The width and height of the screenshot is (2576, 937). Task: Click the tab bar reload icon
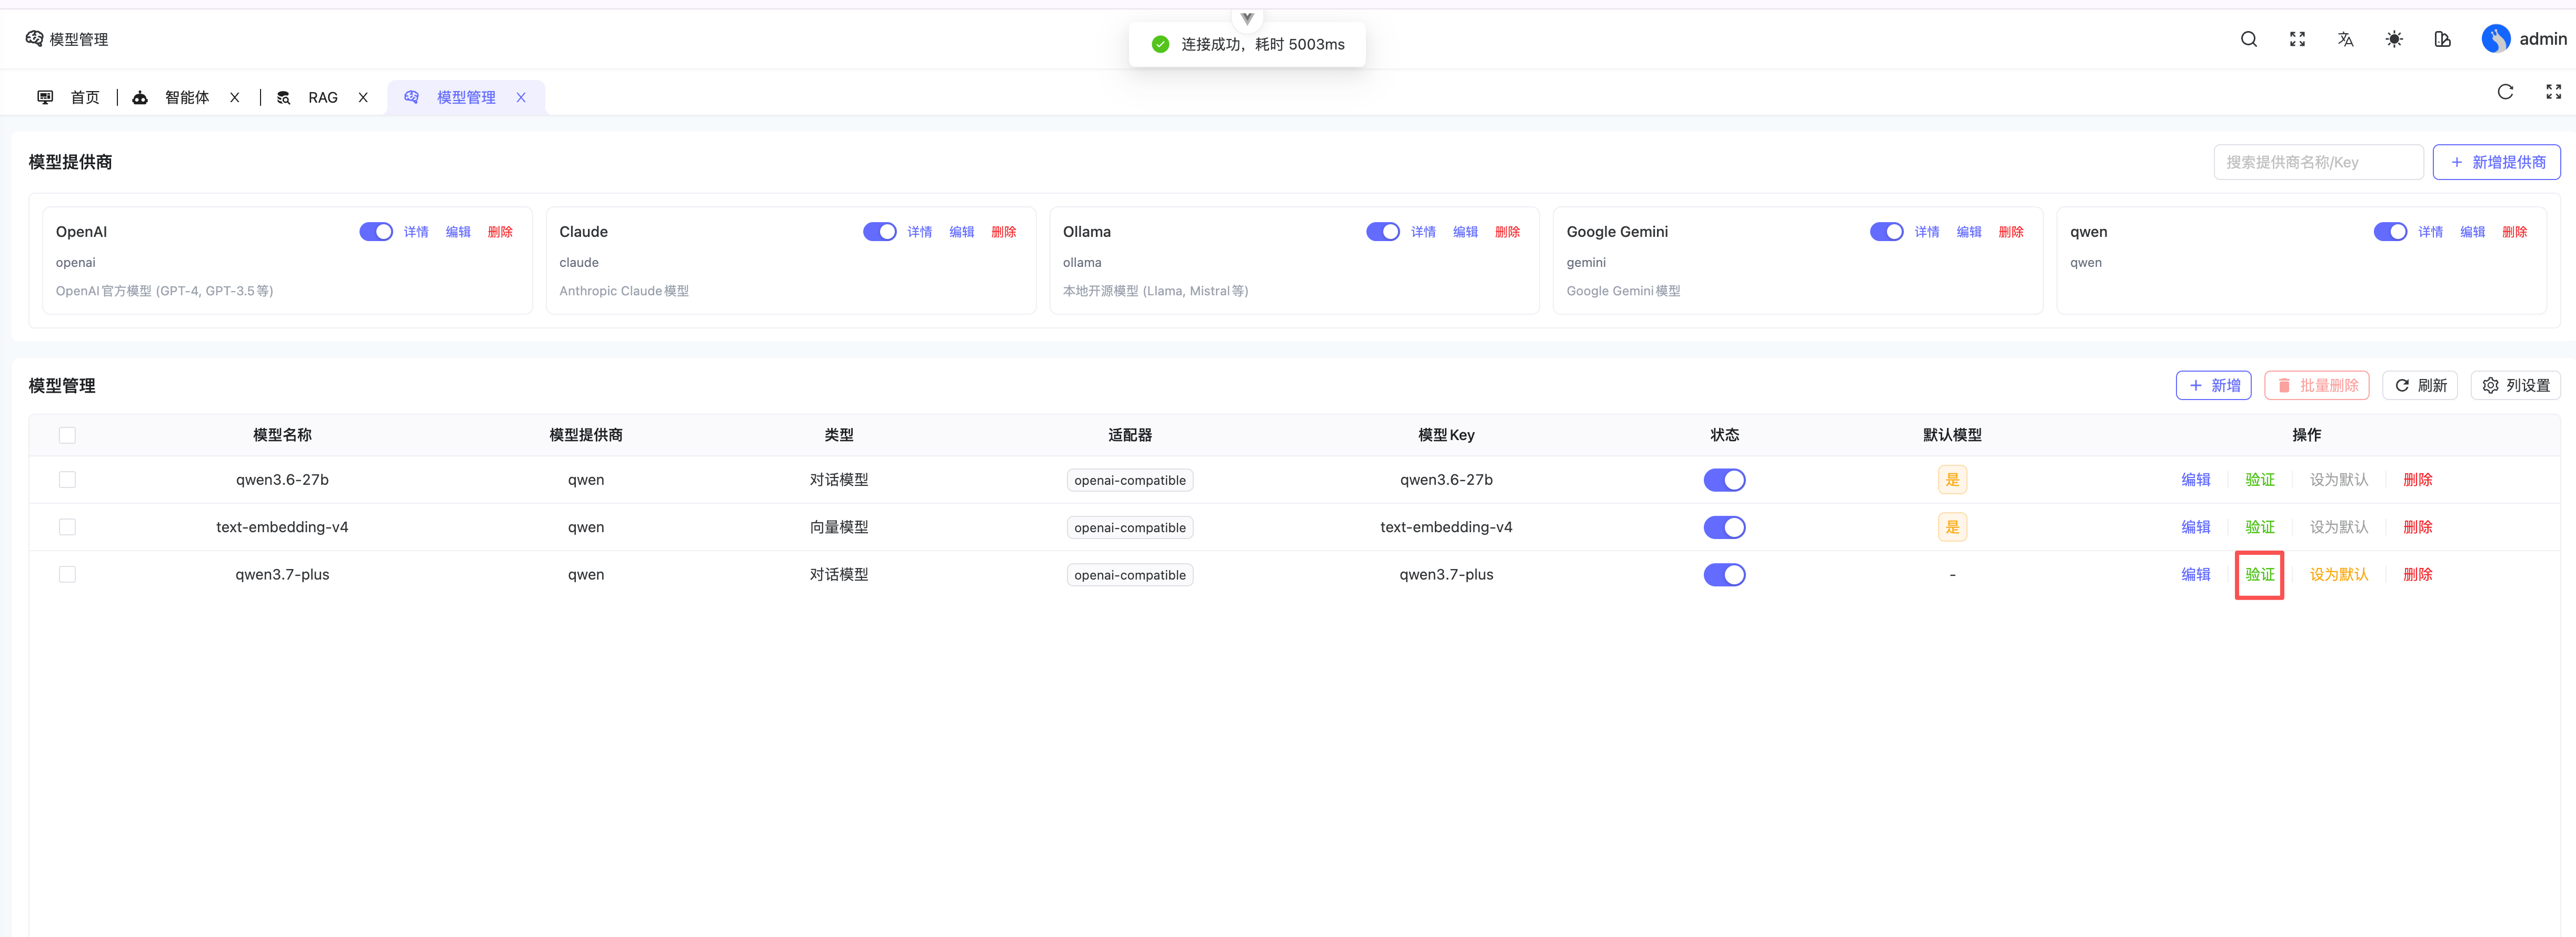click(2505, 92)
